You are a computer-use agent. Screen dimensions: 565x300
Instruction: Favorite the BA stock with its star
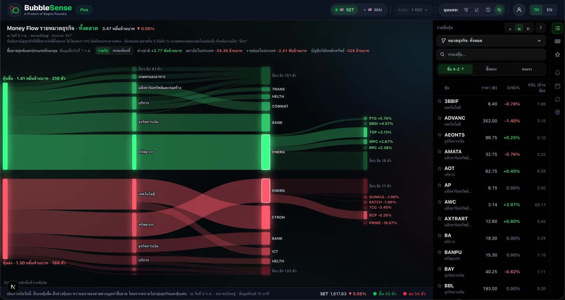(439, 235)
